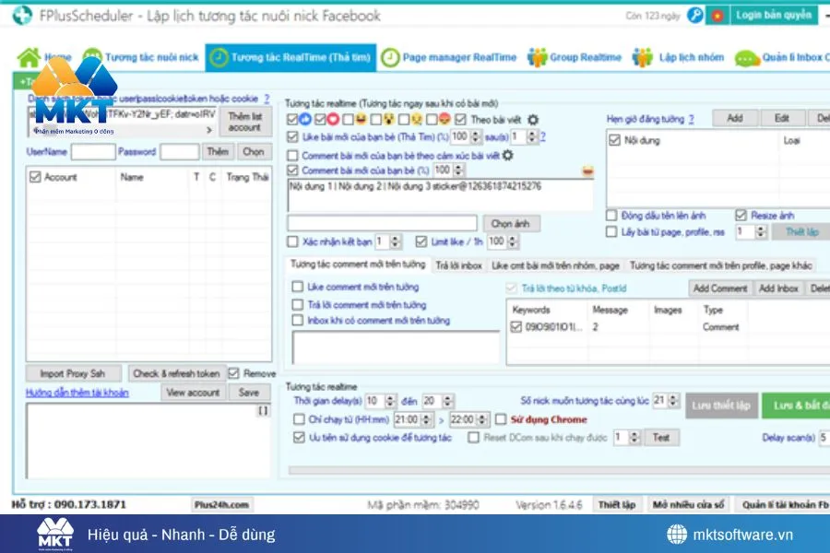Click the horizontal scrollbar in realtime panel

553,470
